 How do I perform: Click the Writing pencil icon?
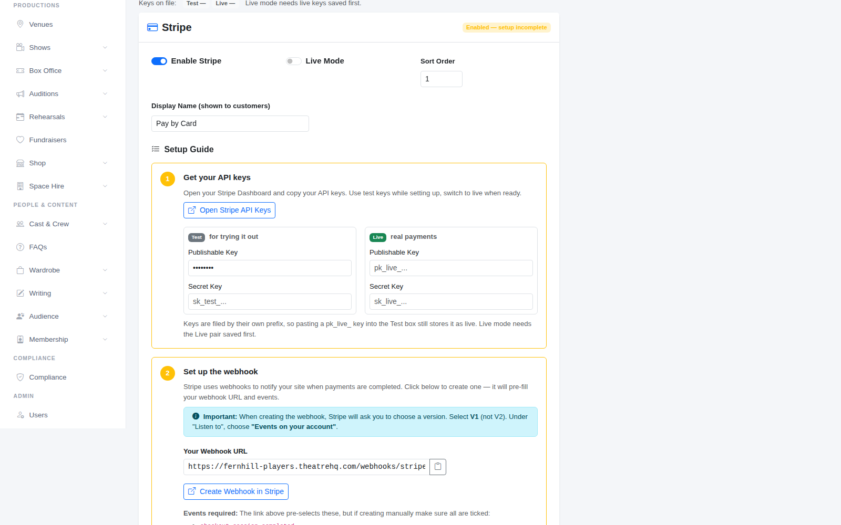coord(20,293)
